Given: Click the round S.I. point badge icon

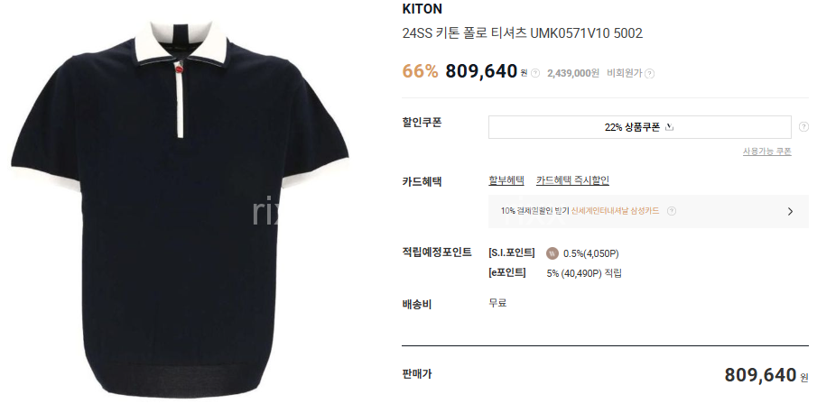Looking at the screenshot, I should pyautogui.click(x=552, y=253).
